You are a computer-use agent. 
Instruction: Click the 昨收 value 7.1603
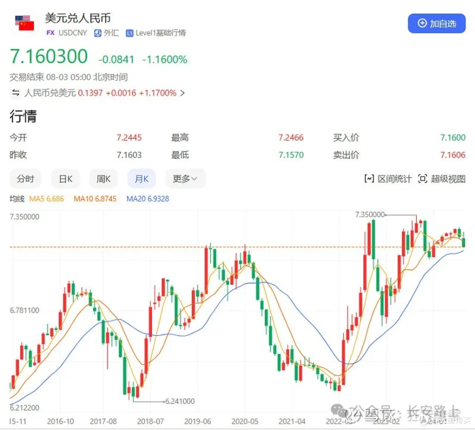click(x=129, y=155)
